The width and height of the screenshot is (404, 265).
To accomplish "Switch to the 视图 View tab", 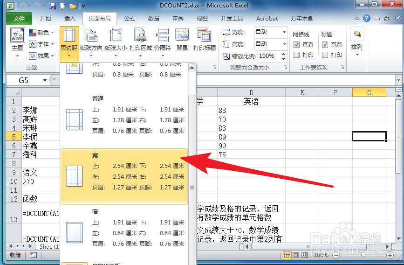I will point(202,19).
